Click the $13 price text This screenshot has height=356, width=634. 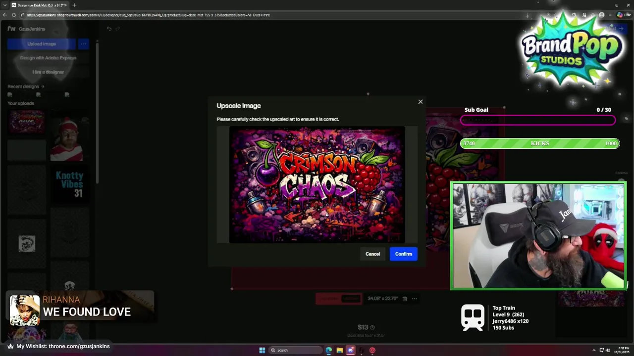point(363,327)
